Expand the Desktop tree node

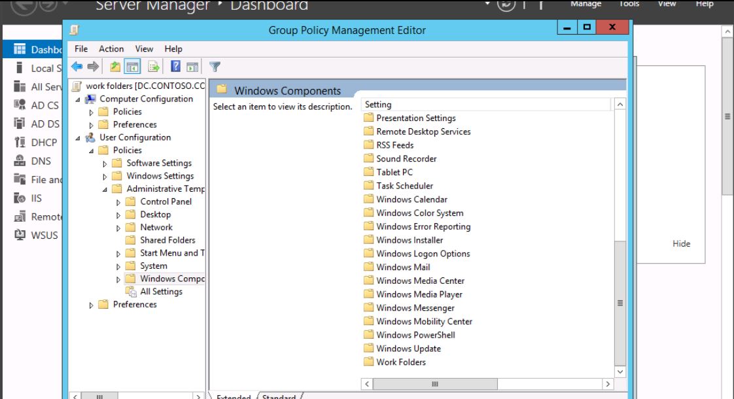click(x=118, y=215)
